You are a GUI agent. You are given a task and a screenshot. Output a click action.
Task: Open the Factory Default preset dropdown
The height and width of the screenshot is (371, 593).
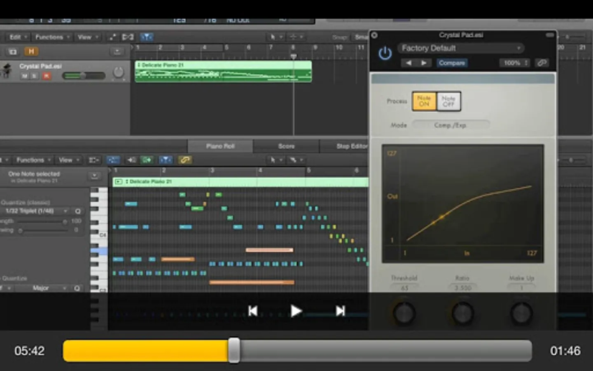[461, 48]
